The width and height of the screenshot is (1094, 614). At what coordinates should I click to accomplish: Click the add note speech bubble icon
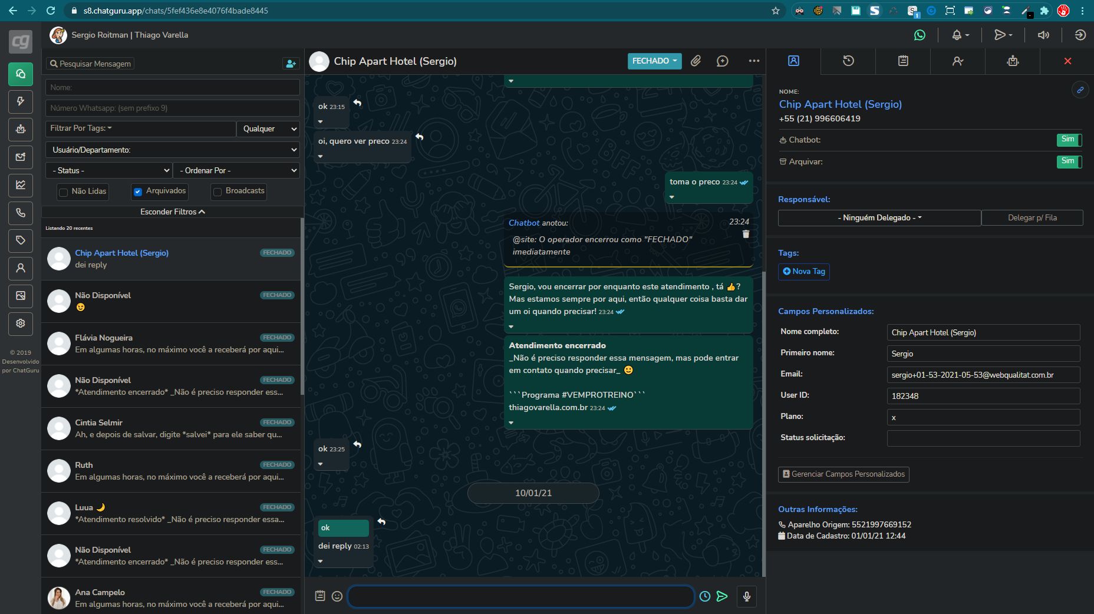point(723,61)
